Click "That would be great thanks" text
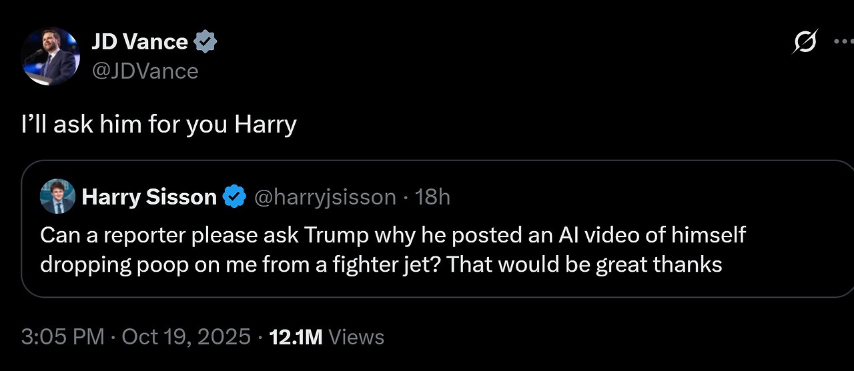 click(x=584, y=264)
